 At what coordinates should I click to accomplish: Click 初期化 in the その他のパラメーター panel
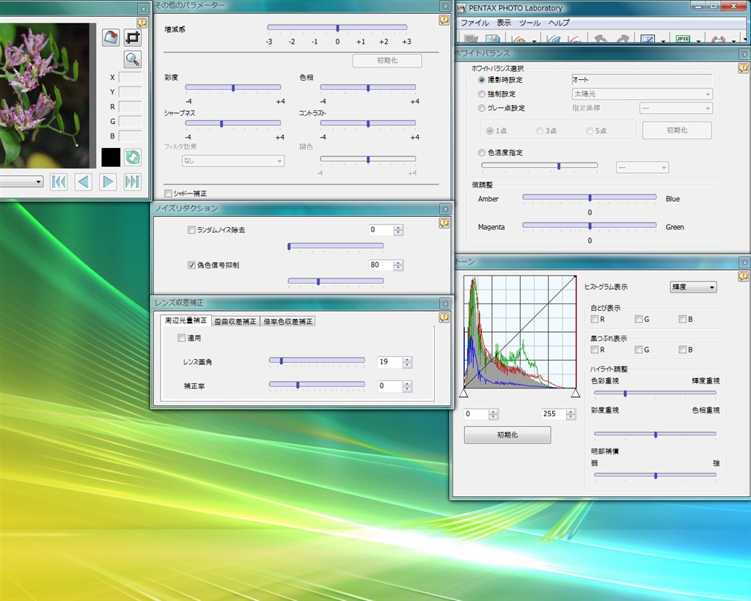387,61
